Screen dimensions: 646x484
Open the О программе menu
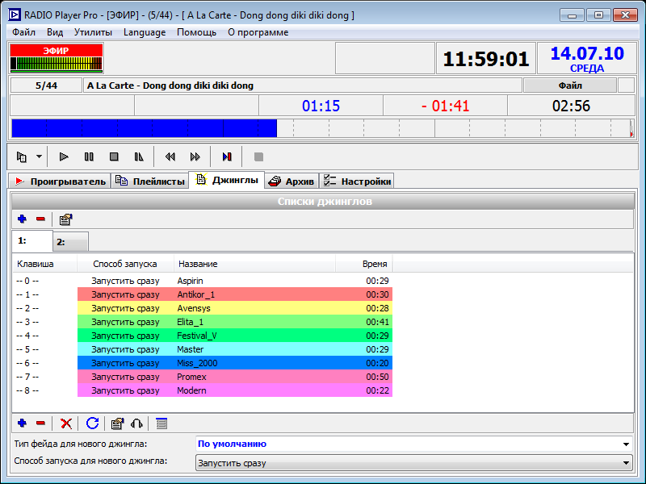[258, 32]
